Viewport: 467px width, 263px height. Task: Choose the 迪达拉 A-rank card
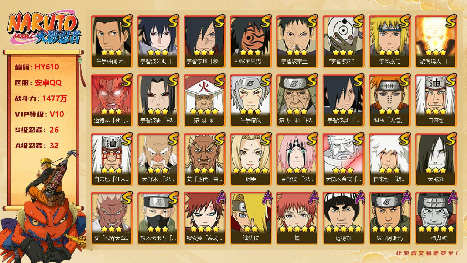click(x=251, y=218)
